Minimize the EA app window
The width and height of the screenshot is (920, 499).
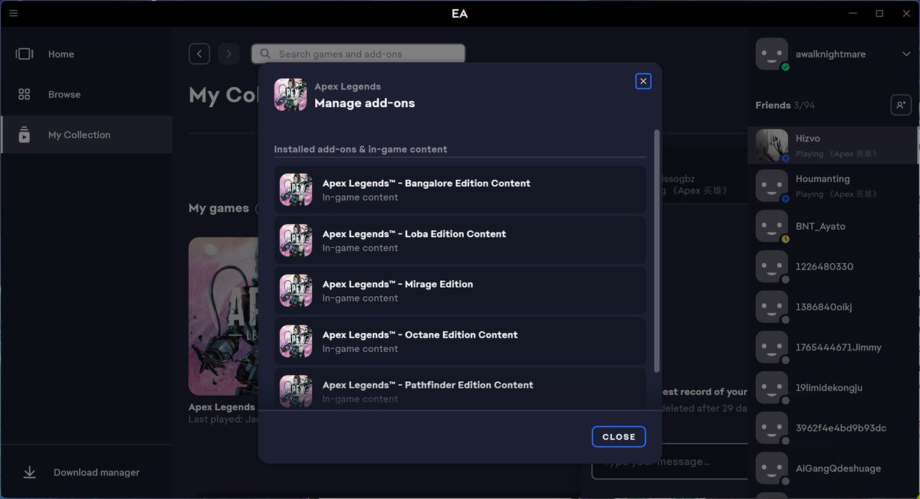click(853, 13)
